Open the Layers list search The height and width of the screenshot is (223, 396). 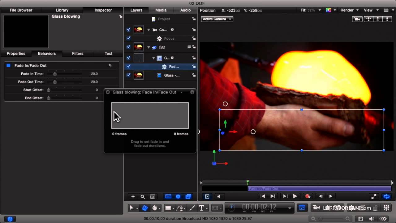coord(143,196)
